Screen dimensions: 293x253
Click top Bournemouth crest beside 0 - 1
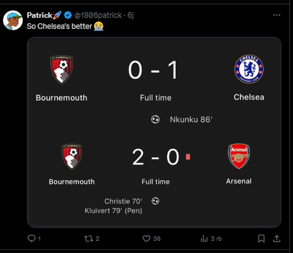pyautogui.click(x=62, y=69)
